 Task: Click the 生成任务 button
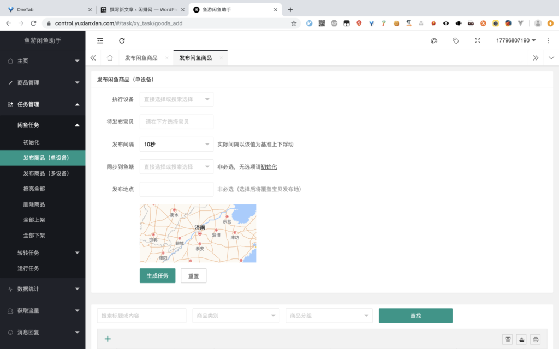click(x=157, y=276)
